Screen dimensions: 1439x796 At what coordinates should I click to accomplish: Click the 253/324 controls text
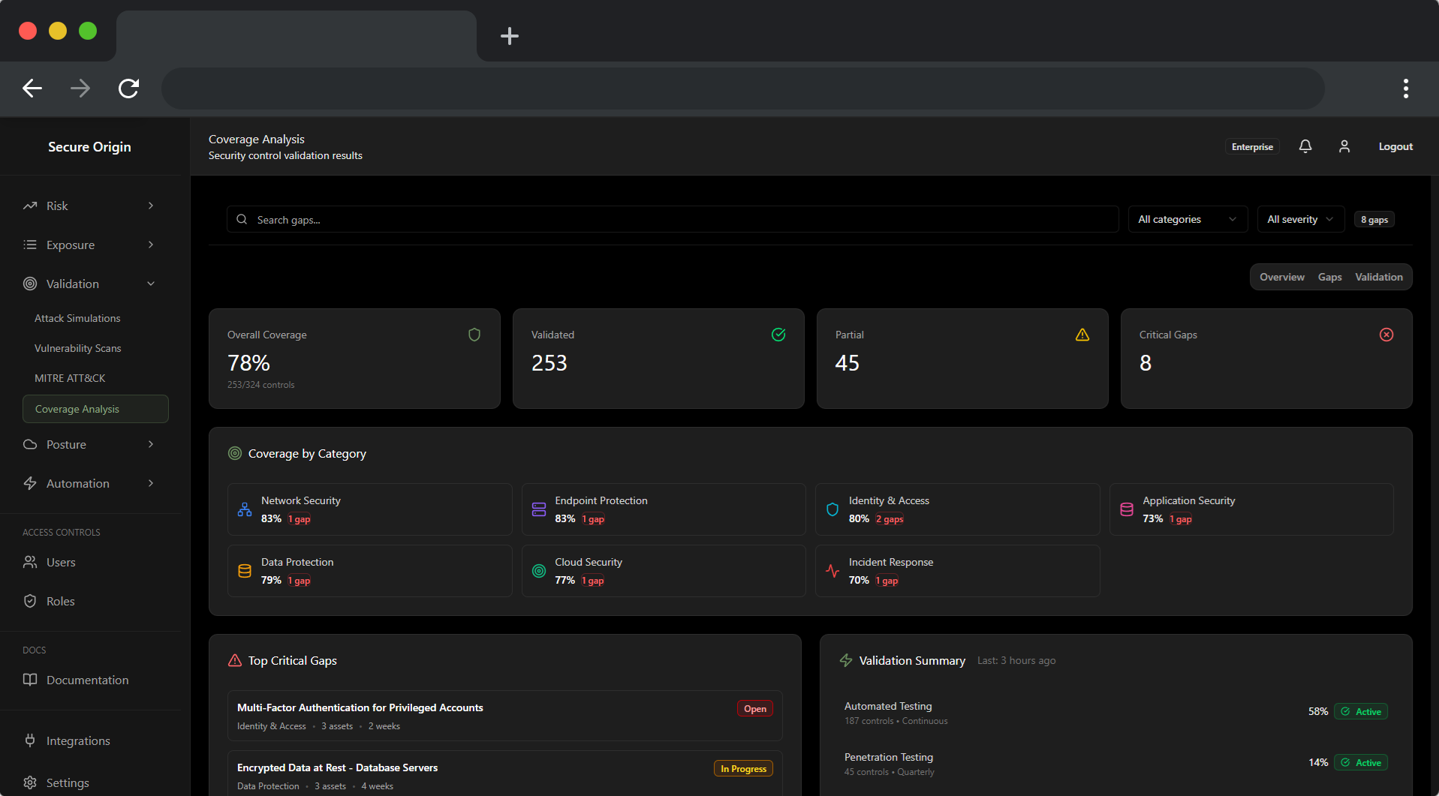click(x=260, y=385)
